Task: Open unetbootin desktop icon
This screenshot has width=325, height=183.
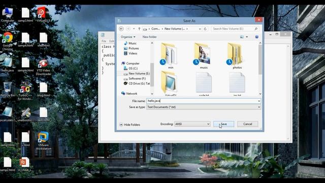Action: [25, 114]
